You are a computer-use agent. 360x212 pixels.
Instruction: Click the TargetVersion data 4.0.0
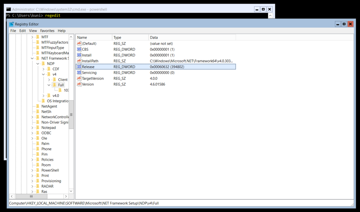(154, 78)
